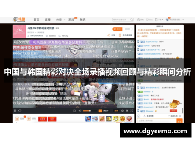Click the 举报 report link by title

pyautogui.click(x=57, y=28)
